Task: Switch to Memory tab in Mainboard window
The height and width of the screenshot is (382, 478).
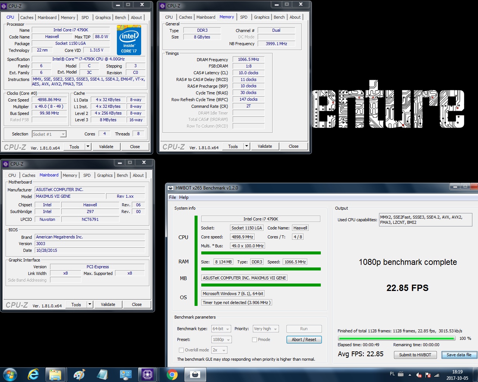Action: [70, 175]
